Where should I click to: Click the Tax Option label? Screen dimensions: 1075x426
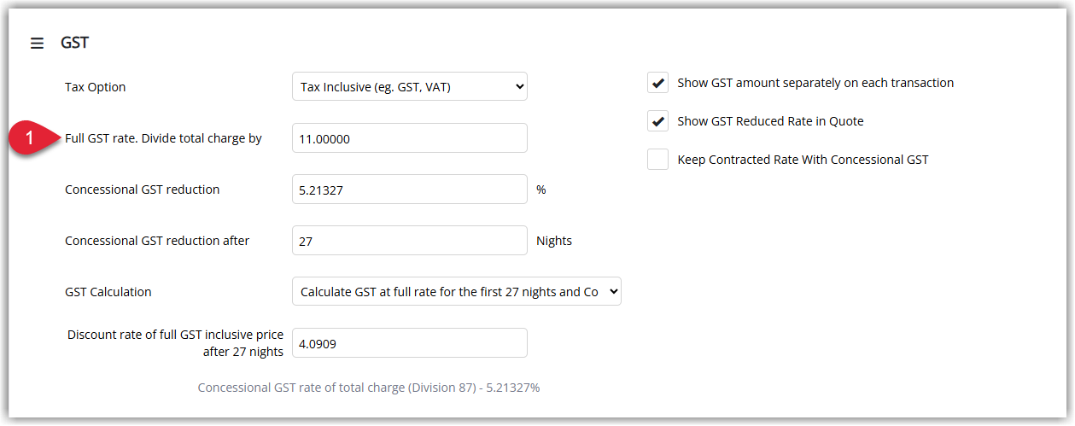click(x=96, y=87)
